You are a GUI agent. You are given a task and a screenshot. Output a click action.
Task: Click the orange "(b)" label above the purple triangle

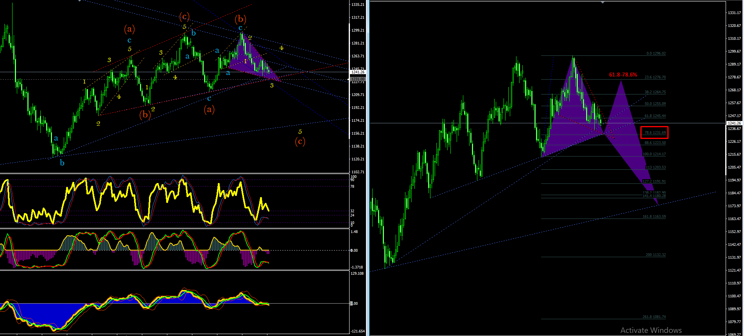tap(240, 19)
